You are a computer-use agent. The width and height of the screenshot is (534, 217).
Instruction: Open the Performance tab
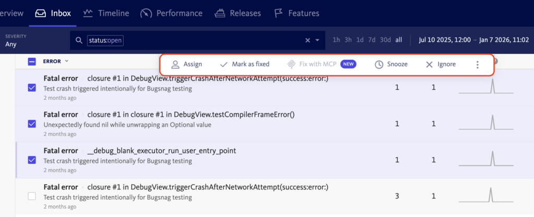tap(171, 13)
